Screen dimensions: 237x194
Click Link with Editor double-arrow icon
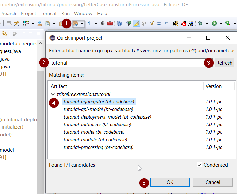coord(4,34)
